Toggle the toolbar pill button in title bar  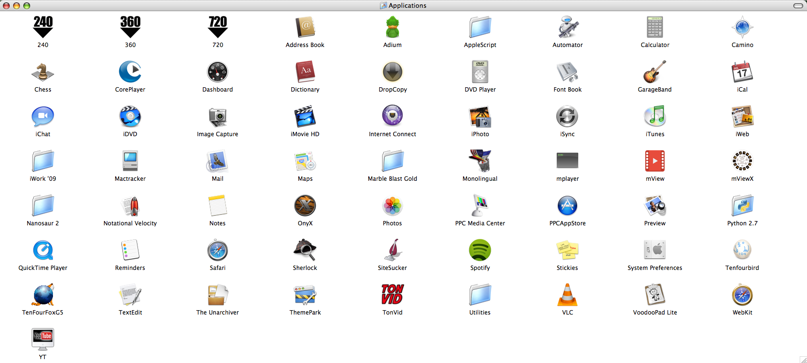pos(798,6)
